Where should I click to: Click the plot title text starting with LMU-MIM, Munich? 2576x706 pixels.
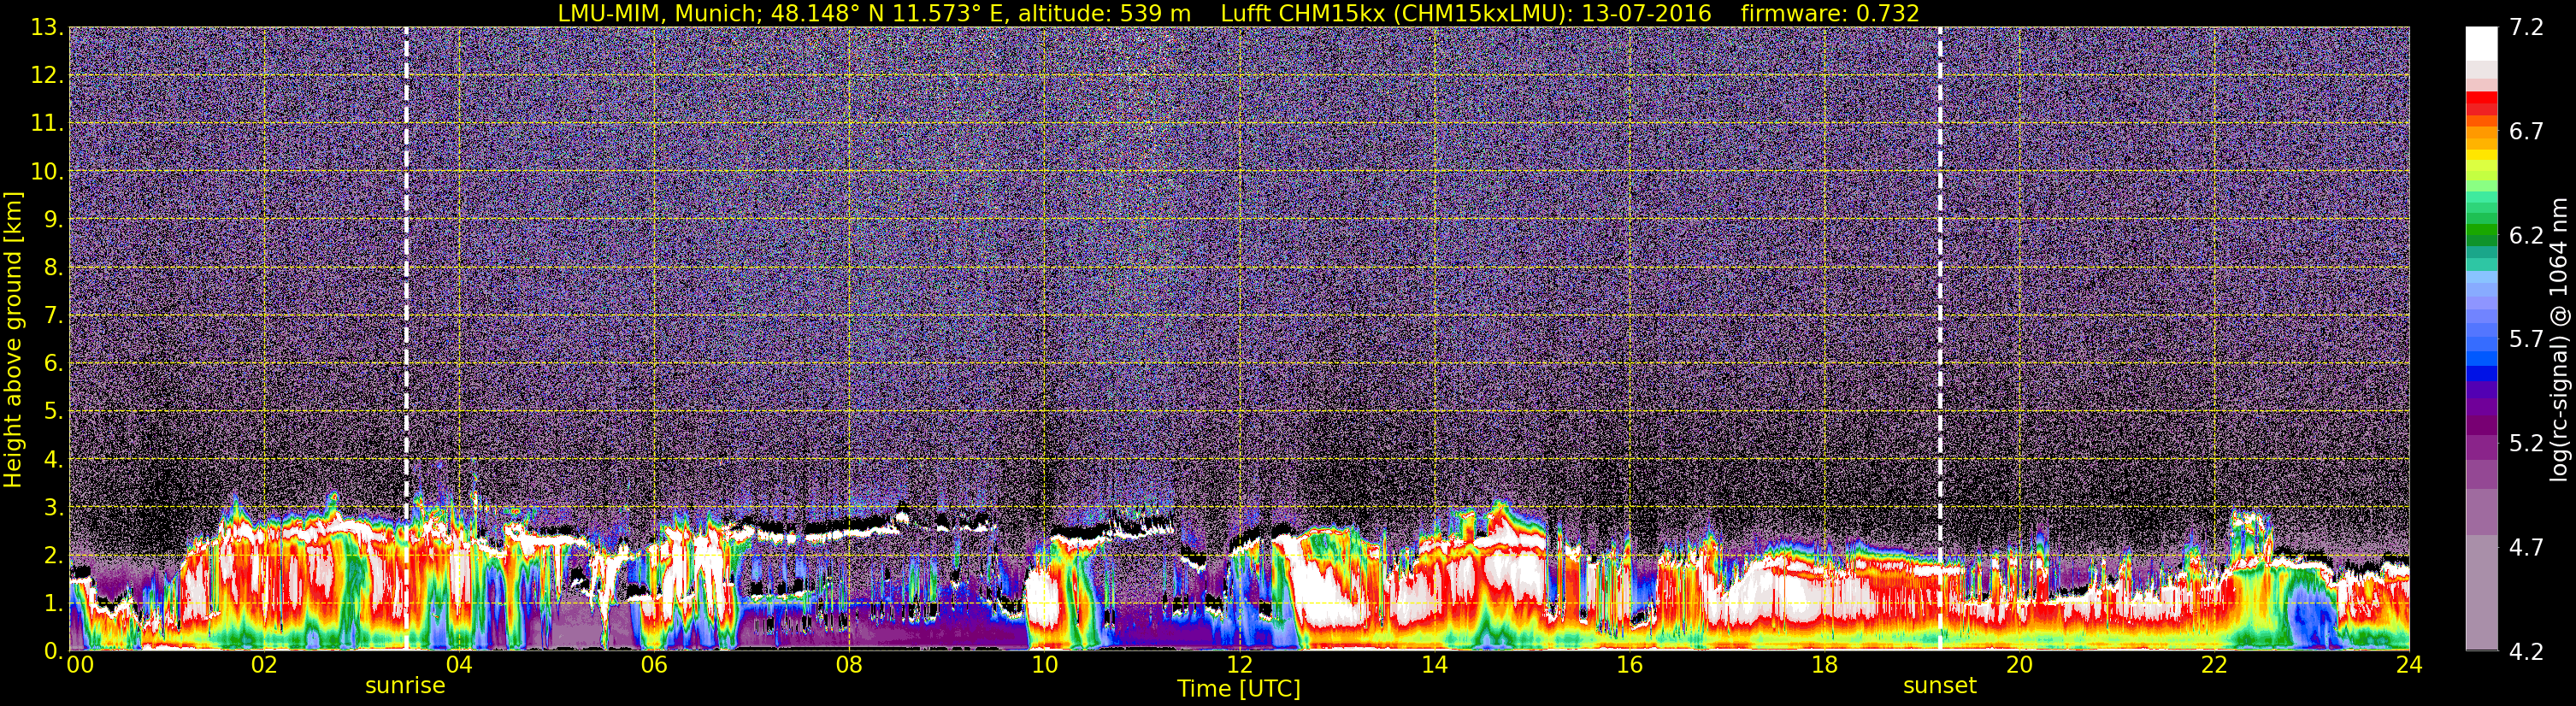point(1238,13)
